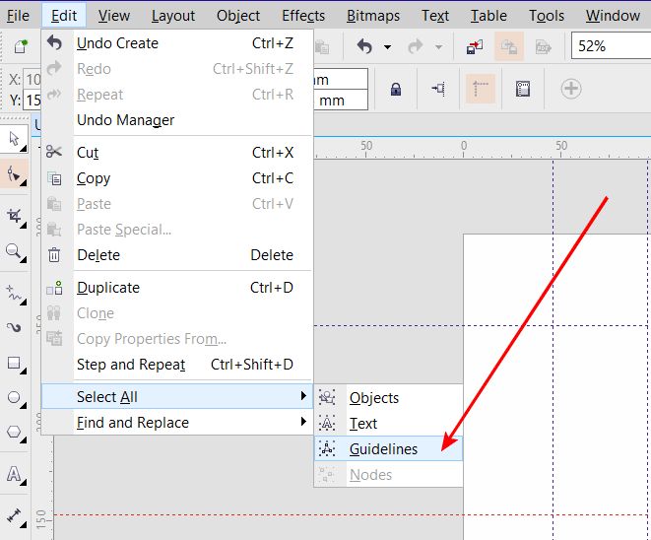Choose Undo Manager entry

coord(177,120)
